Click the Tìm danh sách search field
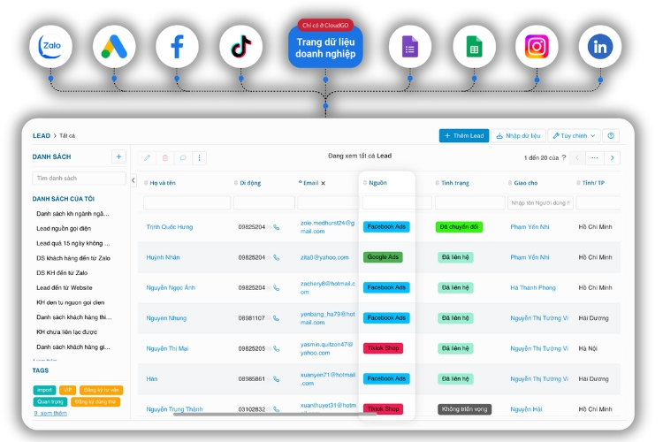The image size is (663, 442). (78, 178)
